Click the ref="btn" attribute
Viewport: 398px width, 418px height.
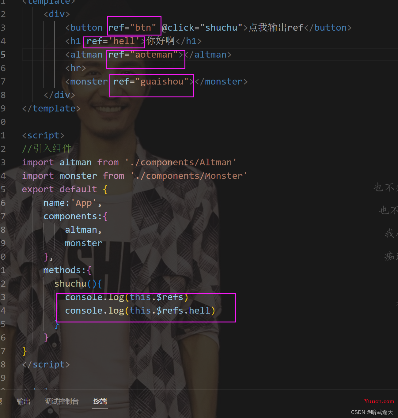click(132, 28)
